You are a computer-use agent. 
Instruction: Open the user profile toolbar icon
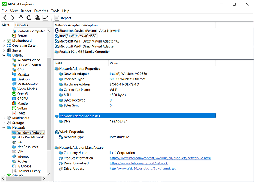tap(37, 18)
